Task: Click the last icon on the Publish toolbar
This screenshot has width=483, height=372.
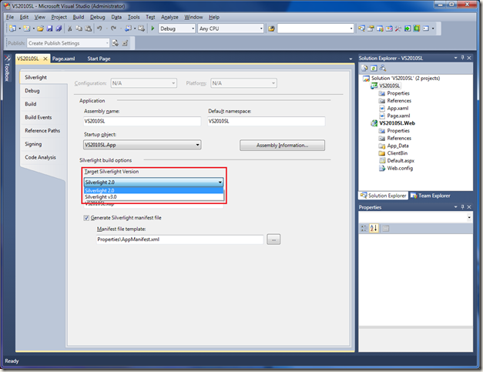Action: [126, 43]
